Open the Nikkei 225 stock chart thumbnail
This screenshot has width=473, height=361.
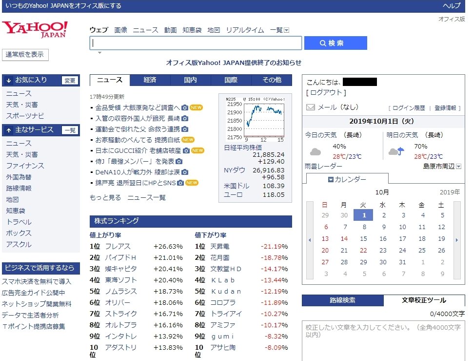pyautogui.click(x=255, y=120)
